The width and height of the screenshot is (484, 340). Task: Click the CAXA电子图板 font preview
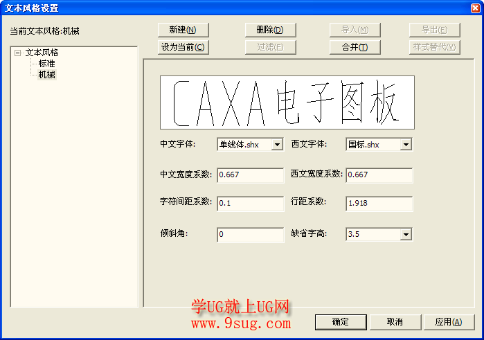287,102
